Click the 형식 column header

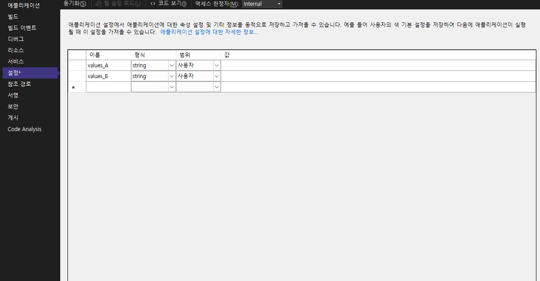point(153,55)
